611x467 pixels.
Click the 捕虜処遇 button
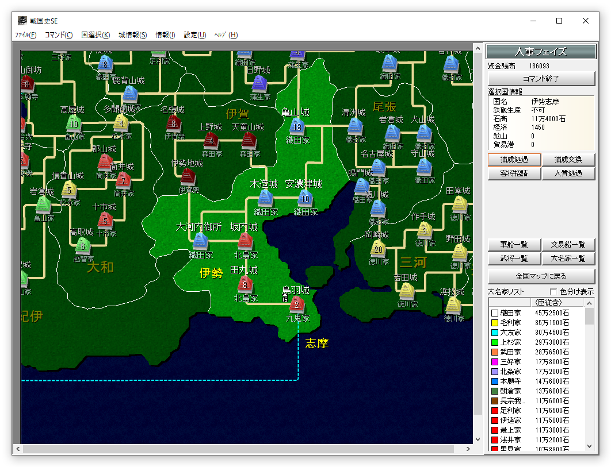(x=514, y=160)
